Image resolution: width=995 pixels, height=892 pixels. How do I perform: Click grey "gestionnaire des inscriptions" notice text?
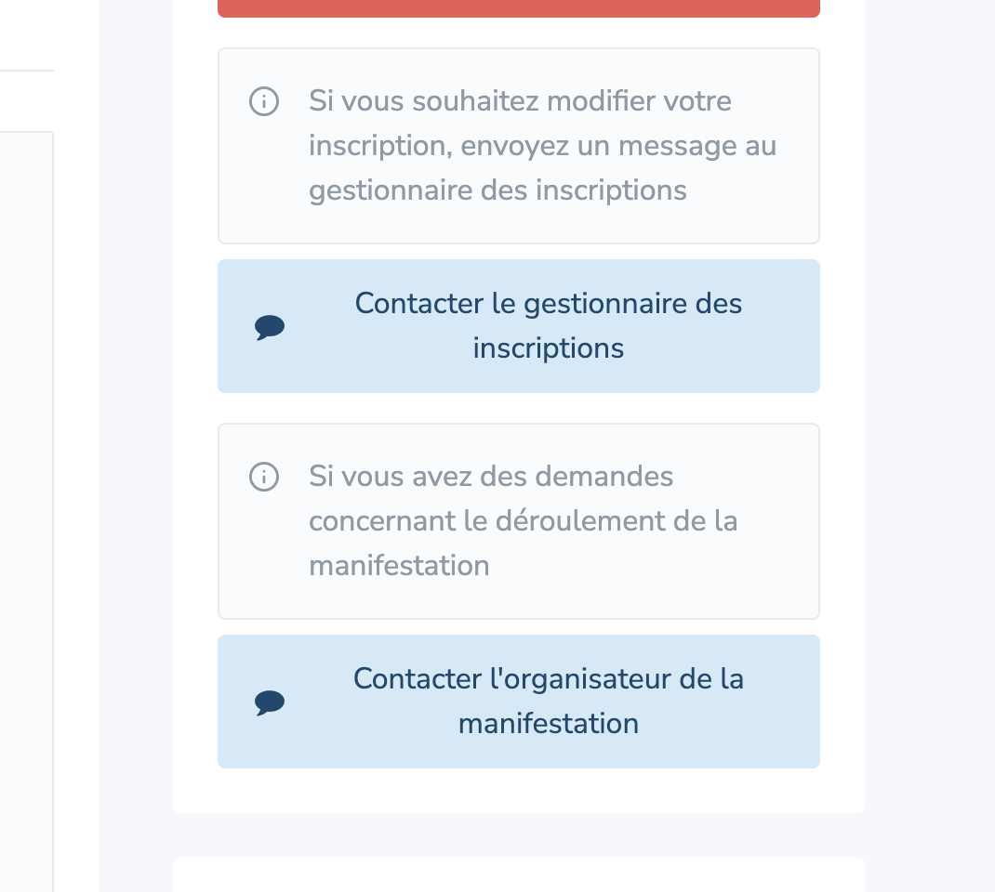click(497, 190)
